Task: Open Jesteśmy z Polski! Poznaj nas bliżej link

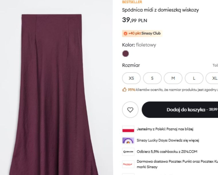Action: pyautogui.click(x=165, y=129)
